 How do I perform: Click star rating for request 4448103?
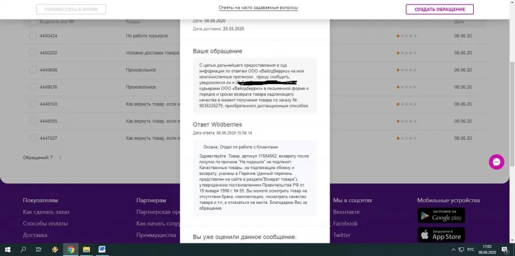(406, 104)
